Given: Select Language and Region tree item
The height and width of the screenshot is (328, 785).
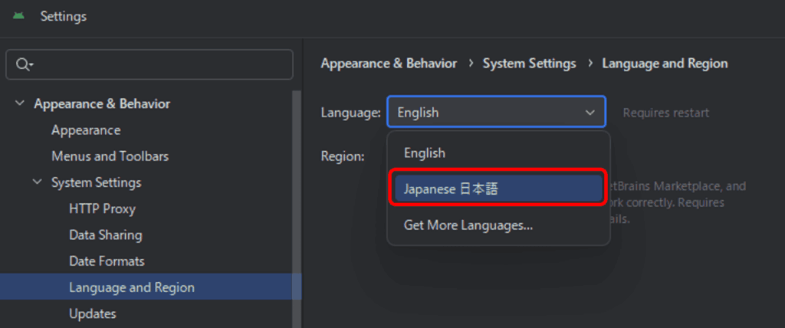Looking at the screenshot, I should 132,287.
